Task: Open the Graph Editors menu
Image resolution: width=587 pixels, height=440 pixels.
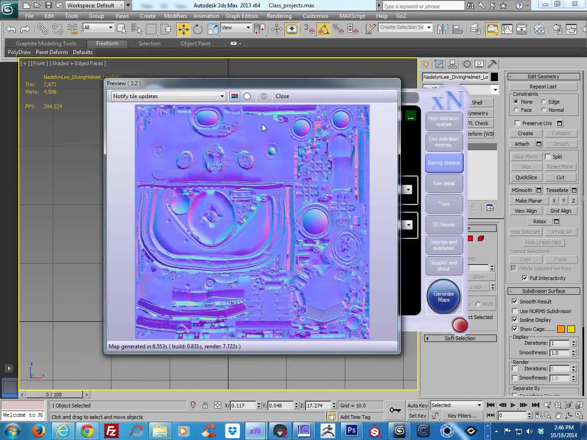Action: (x=242, y=16)
